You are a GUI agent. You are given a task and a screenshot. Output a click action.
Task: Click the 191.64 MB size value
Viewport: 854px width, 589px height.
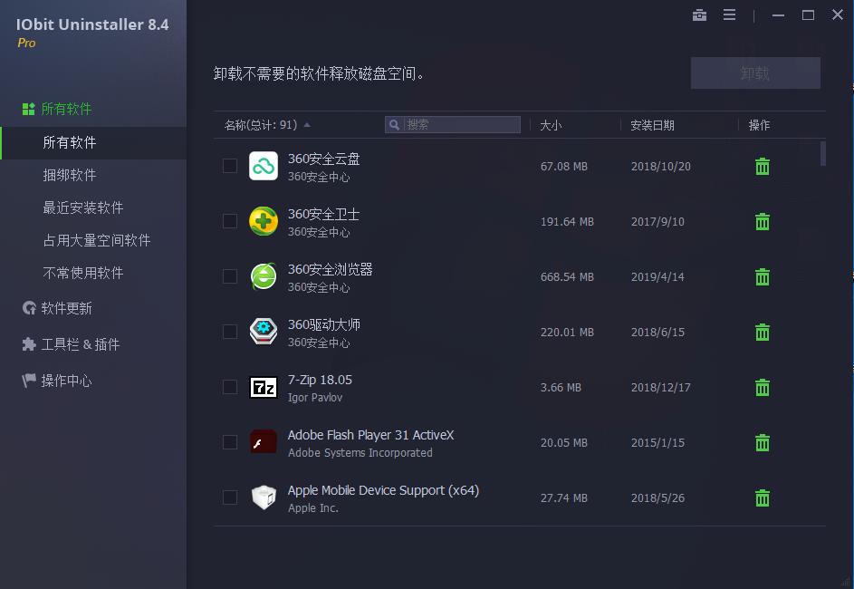567,222
